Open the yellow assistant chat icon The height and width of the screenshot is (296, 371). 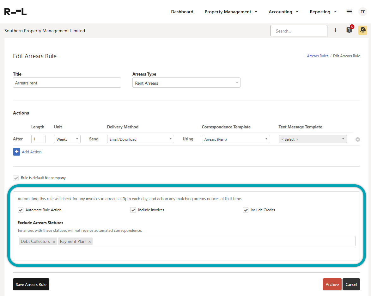coord(363,30)
